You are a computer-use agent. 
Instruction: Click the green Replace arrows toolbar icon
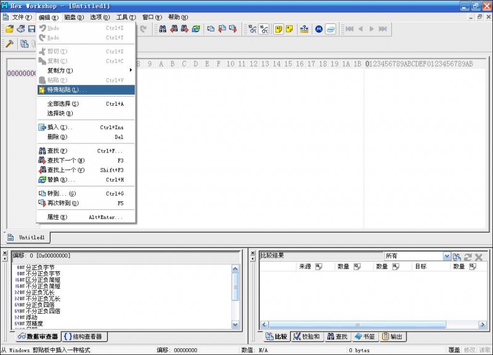point(196,29)
